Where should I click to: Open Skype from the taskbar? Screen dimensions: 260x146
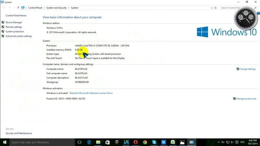point(154,142)
